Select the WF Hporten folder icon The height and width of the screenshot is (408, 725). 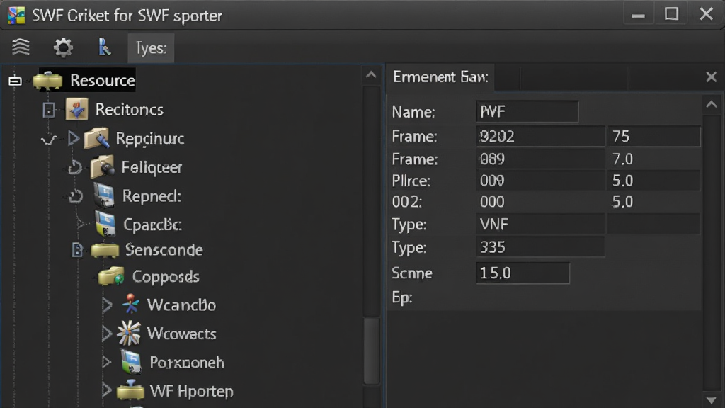click(130, 390)
